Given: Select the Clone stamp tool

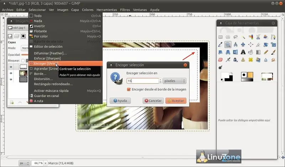Looking at the screenshot, I should (243, 60).
